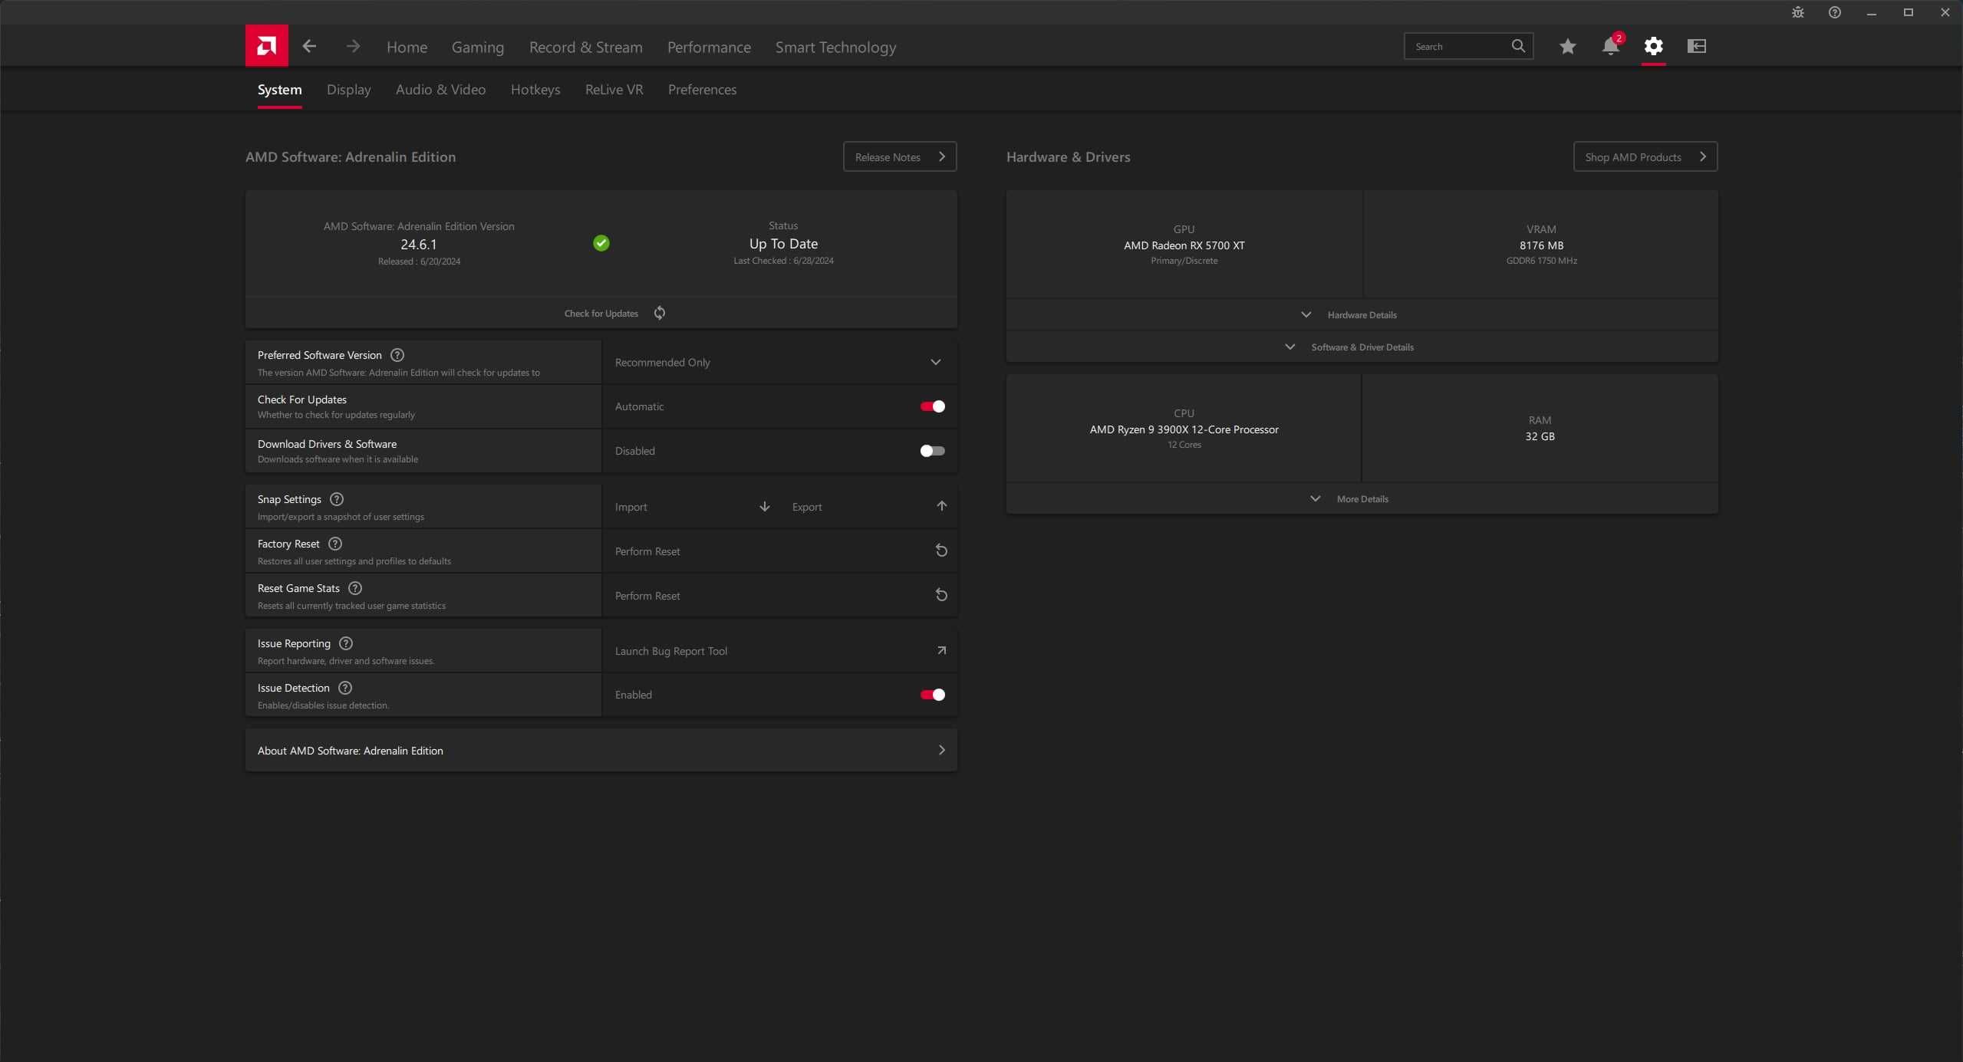Open the Home tab
Viewport: 1963px width, 1062px height.
[407, 48]
